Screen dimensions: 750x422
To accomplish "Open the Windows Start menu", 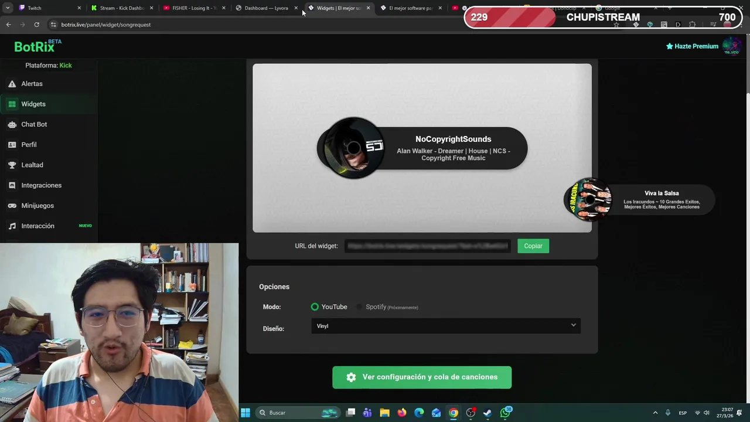I will pyautogui.click(x=246, y=413).
